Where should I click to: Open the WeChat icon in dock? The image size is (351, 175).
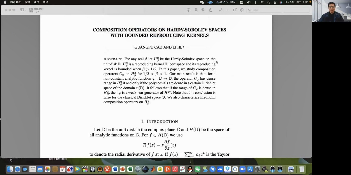pos(197,169)
